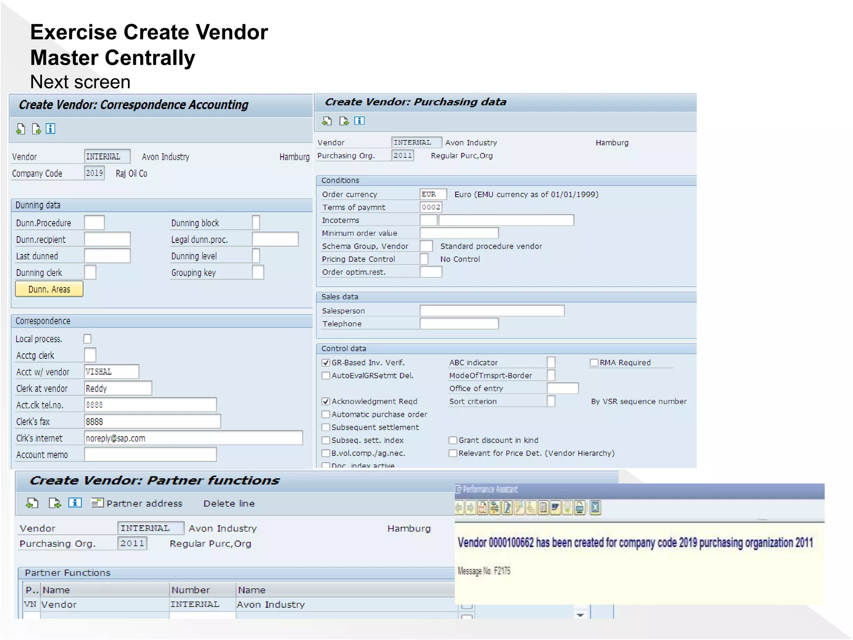Image resolution: width=853 pixels, height=640 pixels.
Task: Click the wrench icon in Performance Assistant
Action: (519, 508)
